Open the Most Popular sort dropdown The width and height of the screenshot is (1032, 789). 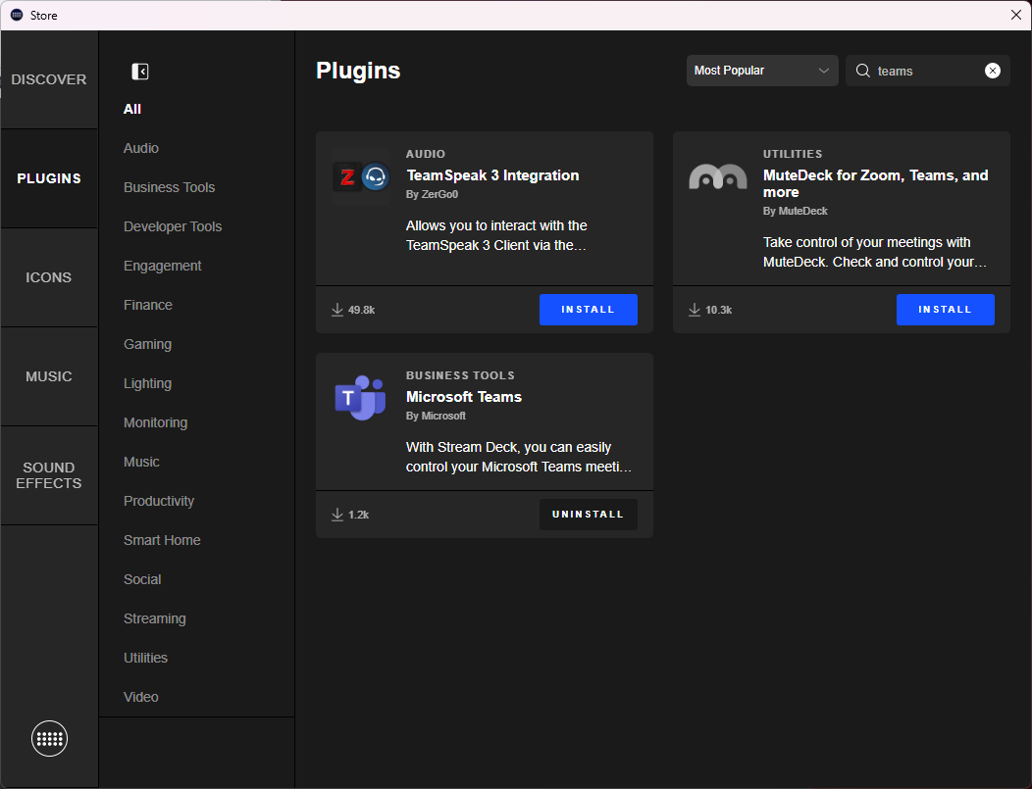[x=762, y=71]
